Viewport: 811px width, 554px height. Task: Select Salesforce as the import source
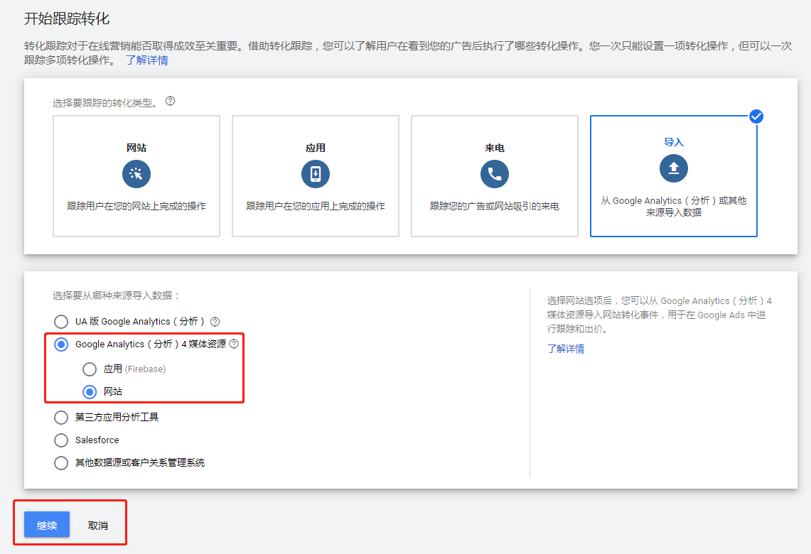click(x=61, y=440)
